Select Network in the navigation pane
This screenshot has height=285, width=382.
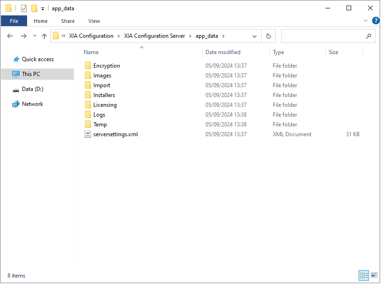point(32,104)
